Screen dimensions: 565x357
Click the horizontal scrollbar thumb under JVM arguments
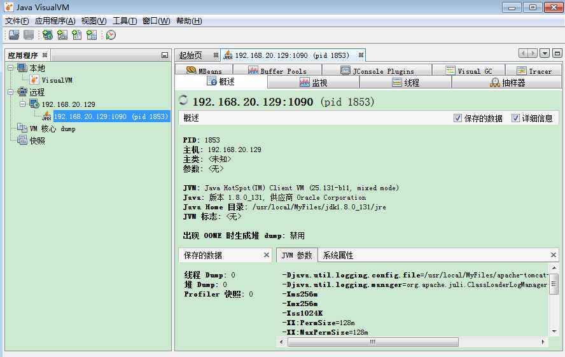point(373,342)
